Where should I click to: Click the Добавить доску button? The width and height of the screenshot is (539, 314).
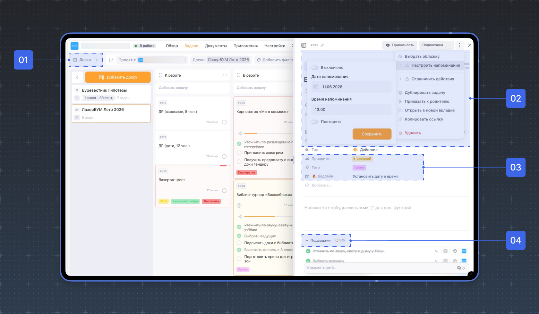118,77
